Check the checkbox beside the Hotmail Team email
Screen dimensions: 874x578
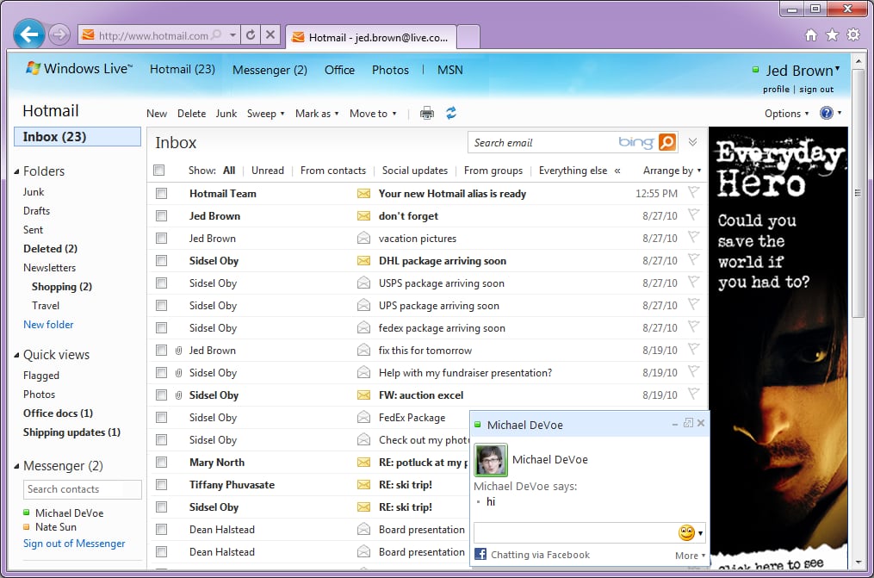(160, 193)
